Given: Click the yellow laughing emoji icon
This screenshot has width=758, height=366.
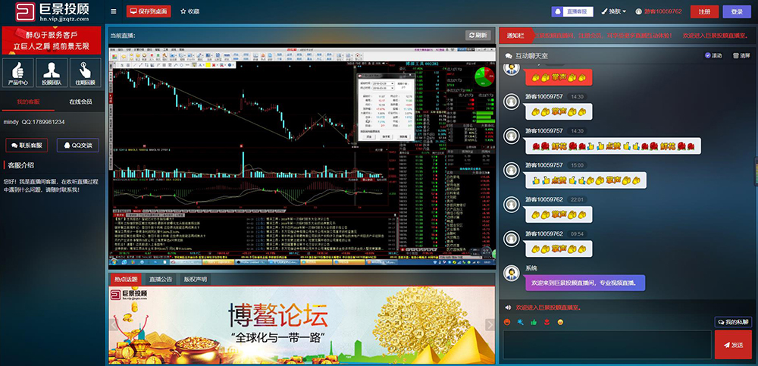Looking at the screenshot, I should (x=560, y=321).
